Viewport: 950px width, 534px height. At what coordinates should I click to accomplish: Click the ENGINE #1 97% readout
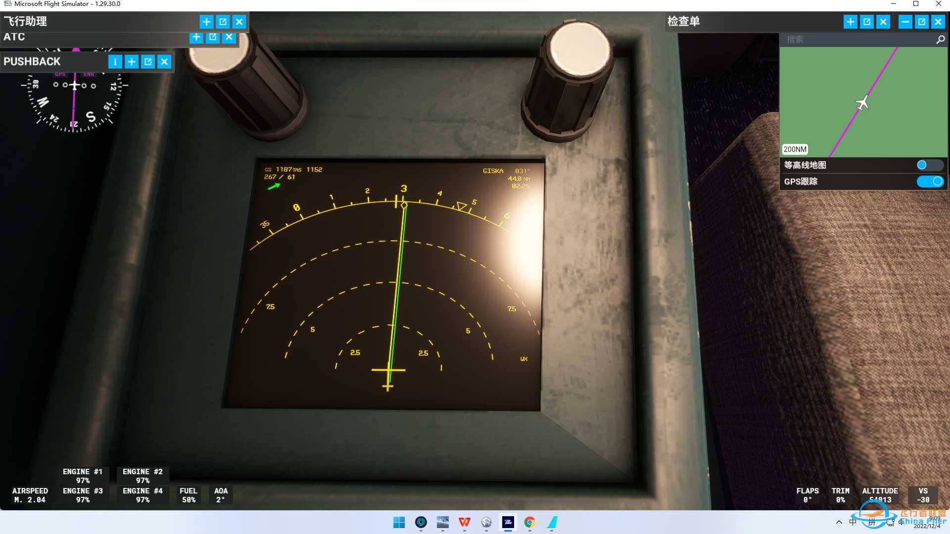(x=83, y=476)
